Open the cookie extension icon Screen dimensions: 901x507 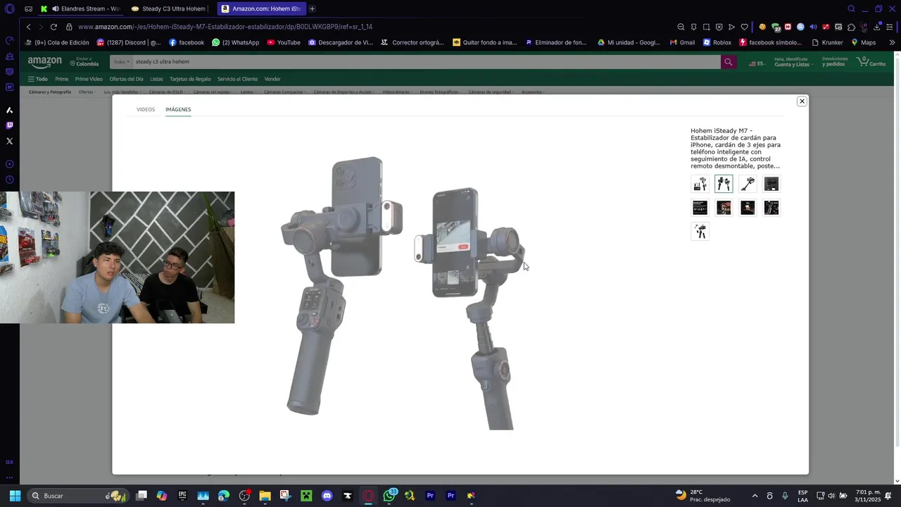(762, 27)
